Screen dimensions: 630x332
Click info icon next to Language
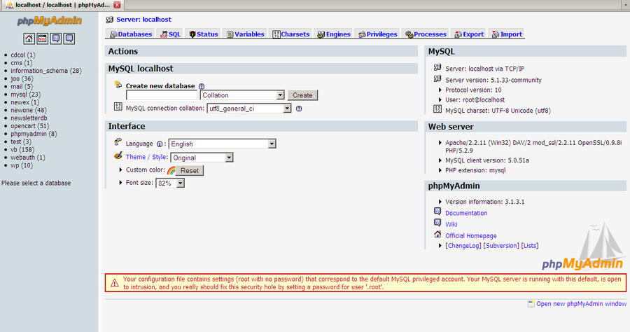(160, 144)
